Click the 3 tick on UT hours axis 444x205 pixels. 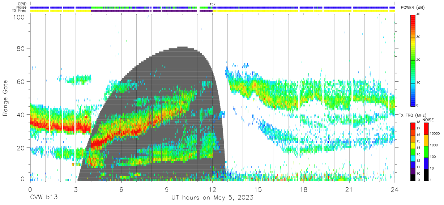[x=76, y=189]
